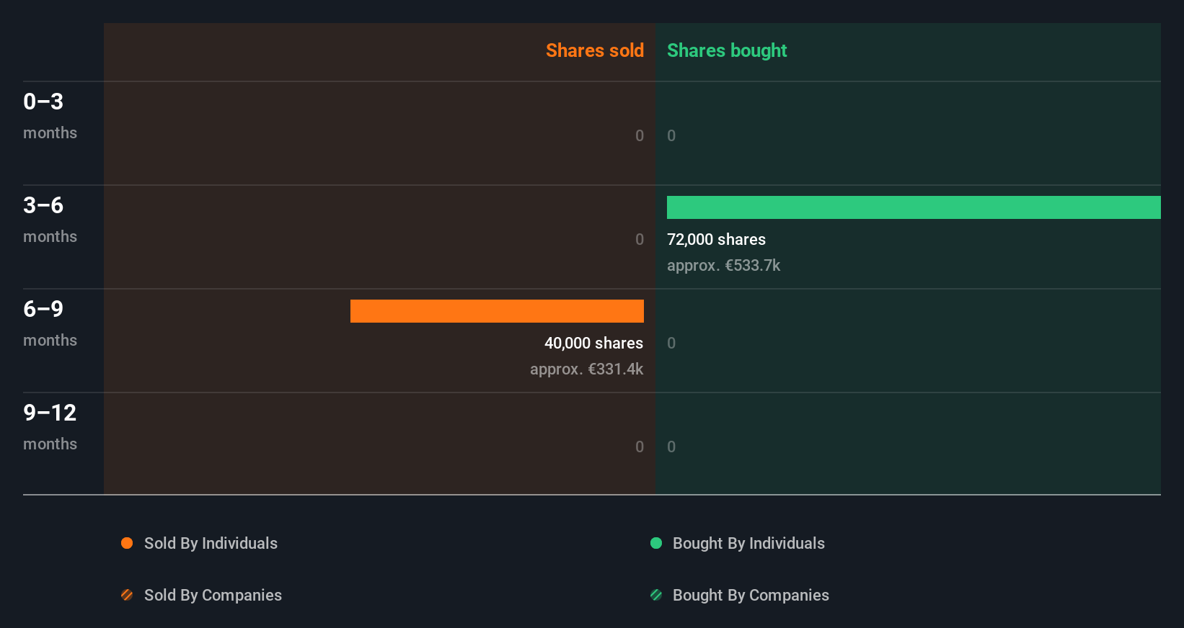This screenshot has height=628, width=1184.
Task: Click the 0–3 months row label
Action: (50, 115)
